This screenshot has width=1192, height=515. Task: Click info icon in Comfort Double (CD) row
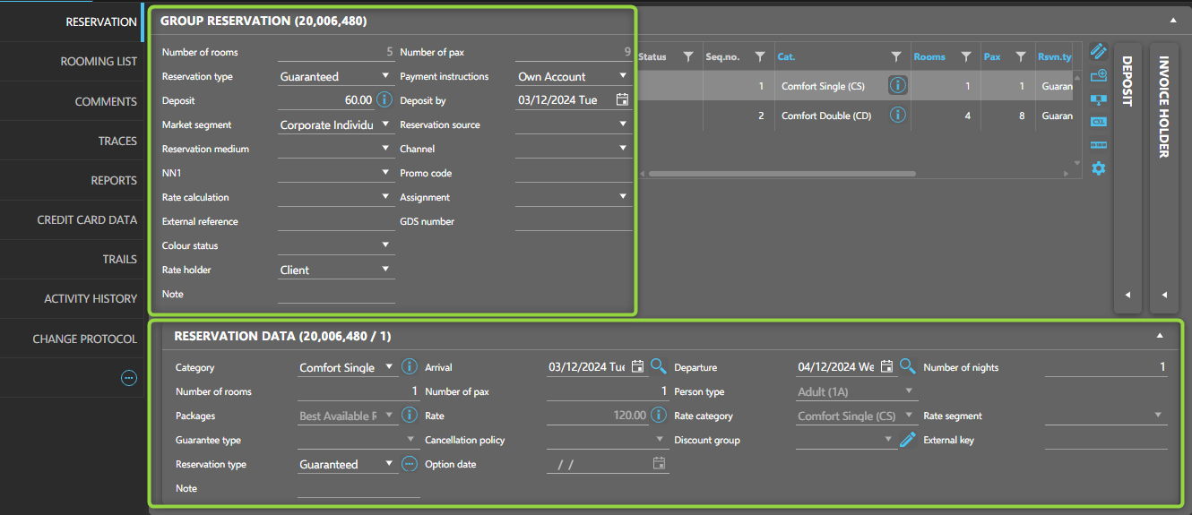[897, 116]
